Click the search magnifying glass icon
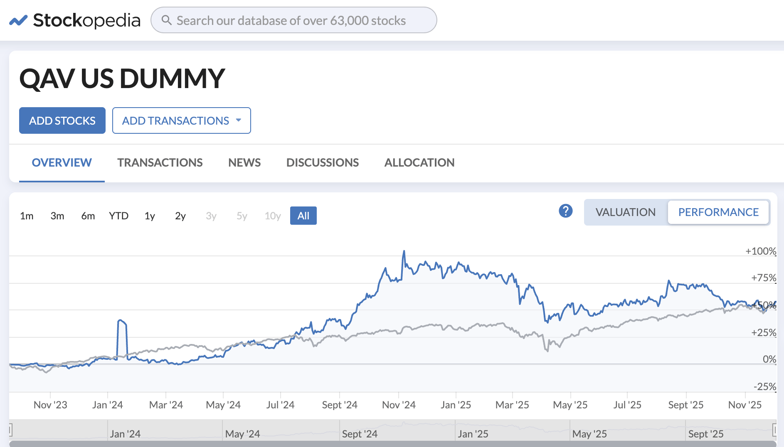The height and width of the screenshot is (447, 784). pyautogui.click(x=167, y=20)
